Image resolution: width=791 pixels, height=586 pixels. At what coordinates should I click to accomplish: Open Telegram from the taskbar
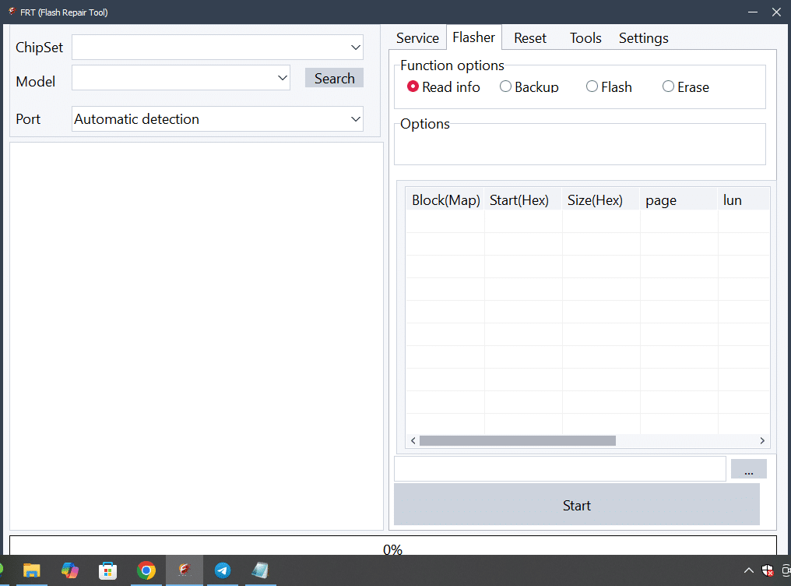(x=223, y=570)
